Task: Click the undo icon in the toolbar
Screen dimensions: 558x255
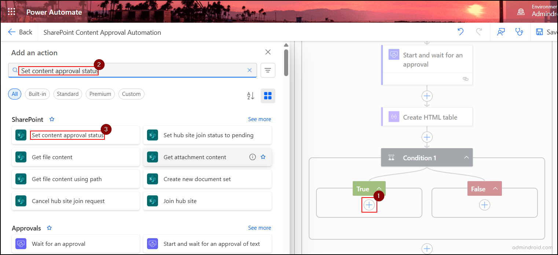Action: 460,32
